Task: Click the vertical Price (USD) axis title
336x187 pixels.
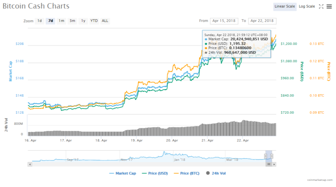Action: (x=302, y=72)
